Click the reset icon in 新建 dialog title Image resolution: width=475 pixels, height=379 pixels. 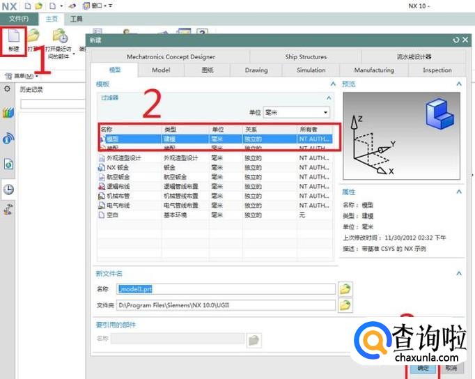coord(456,40)
